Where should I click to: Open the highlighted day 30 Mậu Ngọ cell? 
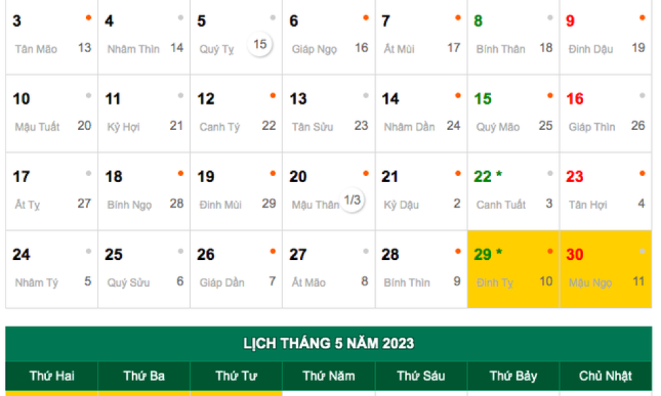606,269
